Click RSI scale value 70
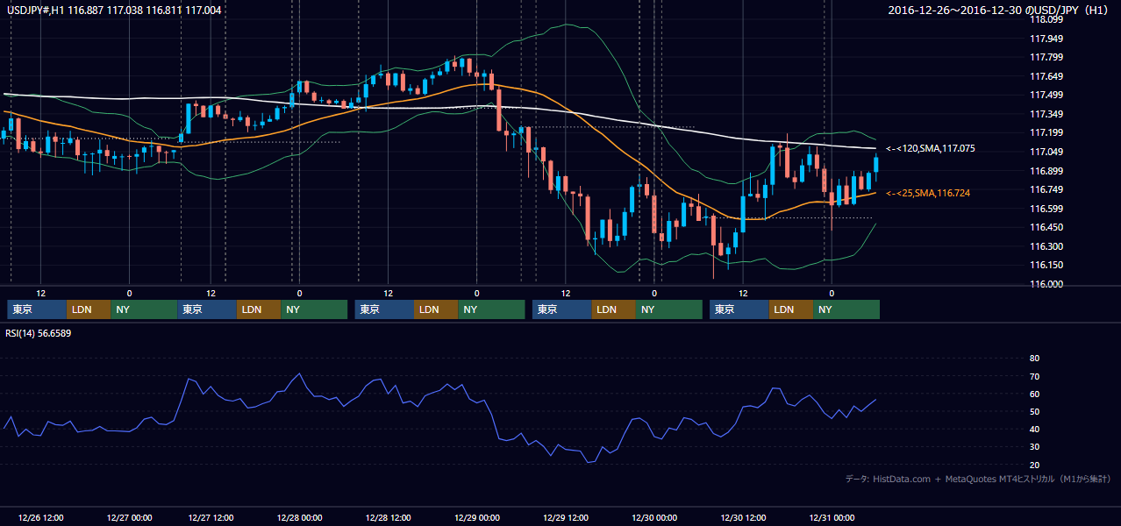This screenshot has width=1121, height=526. point(1034,376)
